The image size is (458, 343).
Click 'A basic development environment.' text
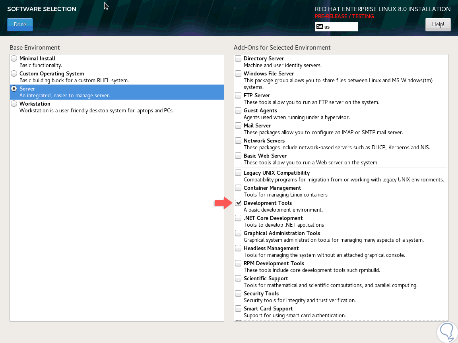[x=283, y=210]
